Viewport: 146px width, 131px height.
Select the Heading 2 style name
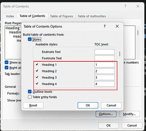(49, 71)
